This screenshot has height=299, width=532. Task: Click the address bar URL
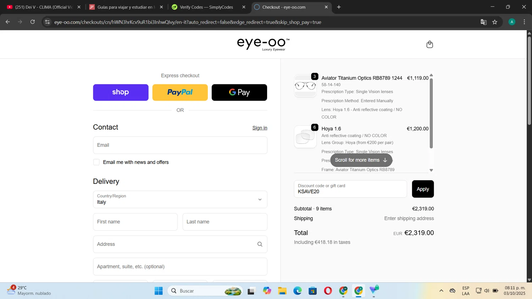pos(188,22)
